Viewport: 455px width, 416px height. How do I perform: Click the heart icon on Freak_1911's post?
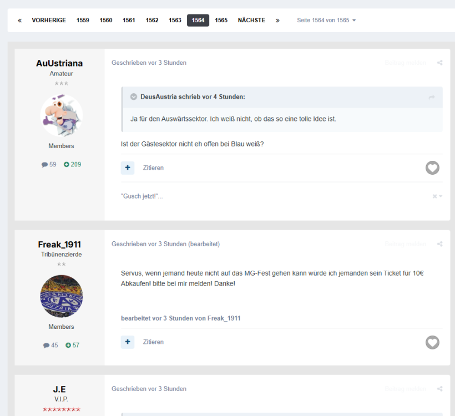click(x=432, y=342)
